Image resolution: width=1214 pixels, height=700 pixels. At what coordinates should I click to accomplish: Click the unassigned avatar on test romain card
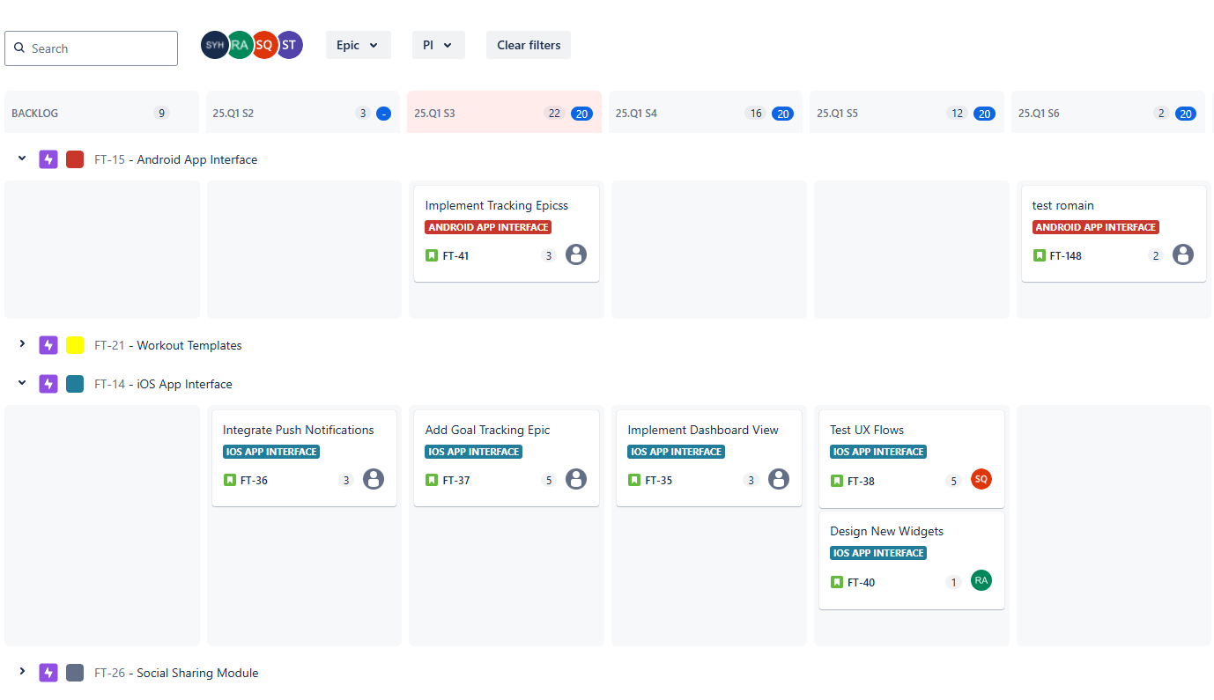tap(1183, 254)
